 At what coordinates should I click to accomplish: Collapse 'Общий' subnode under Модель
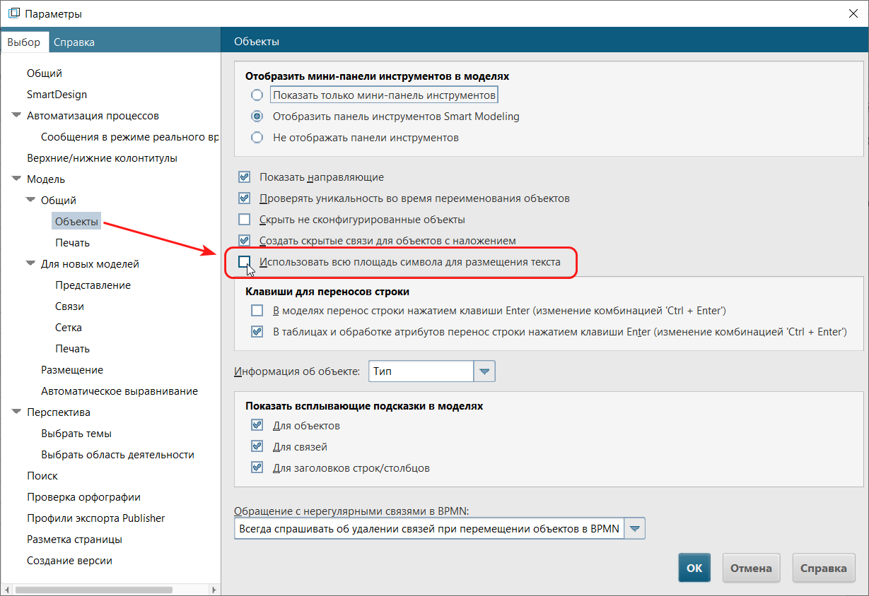pyautogui.click(x=30, y=201)
